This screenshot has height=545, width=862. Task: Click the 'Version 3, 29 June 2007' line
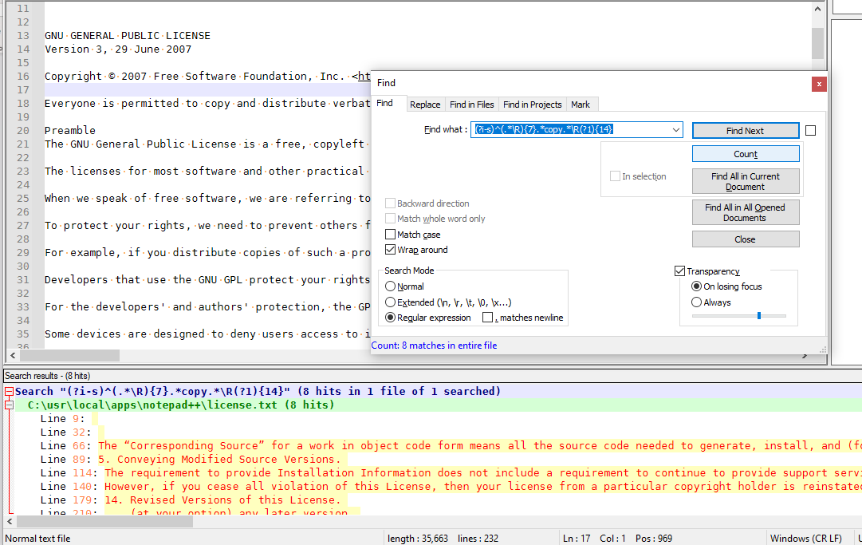pyautogui.click(x=118, y=49)
